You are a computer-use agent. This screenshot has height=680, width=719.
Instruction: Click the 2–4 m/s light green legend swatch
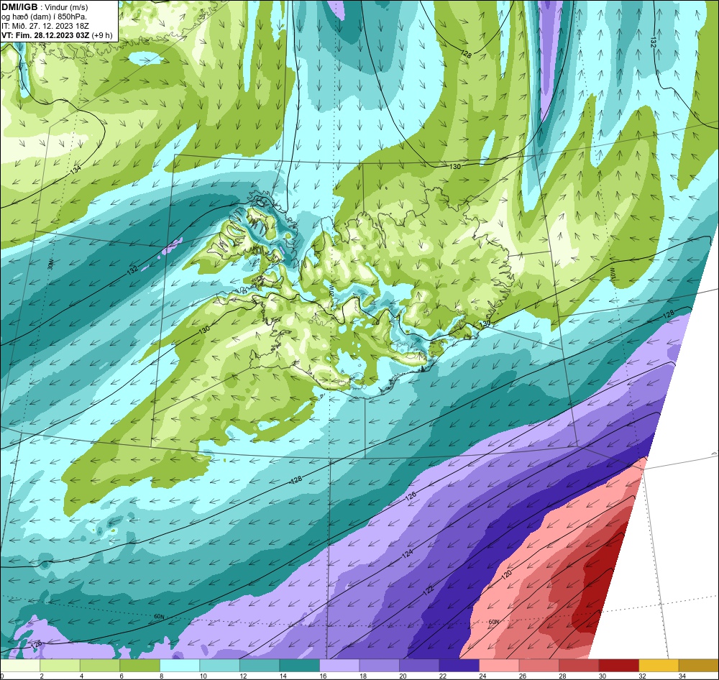(60, 665)
